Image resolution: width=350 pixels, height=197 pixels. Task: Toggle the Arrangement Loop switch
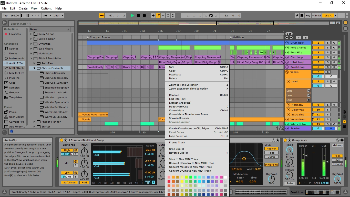click(211, 16)
